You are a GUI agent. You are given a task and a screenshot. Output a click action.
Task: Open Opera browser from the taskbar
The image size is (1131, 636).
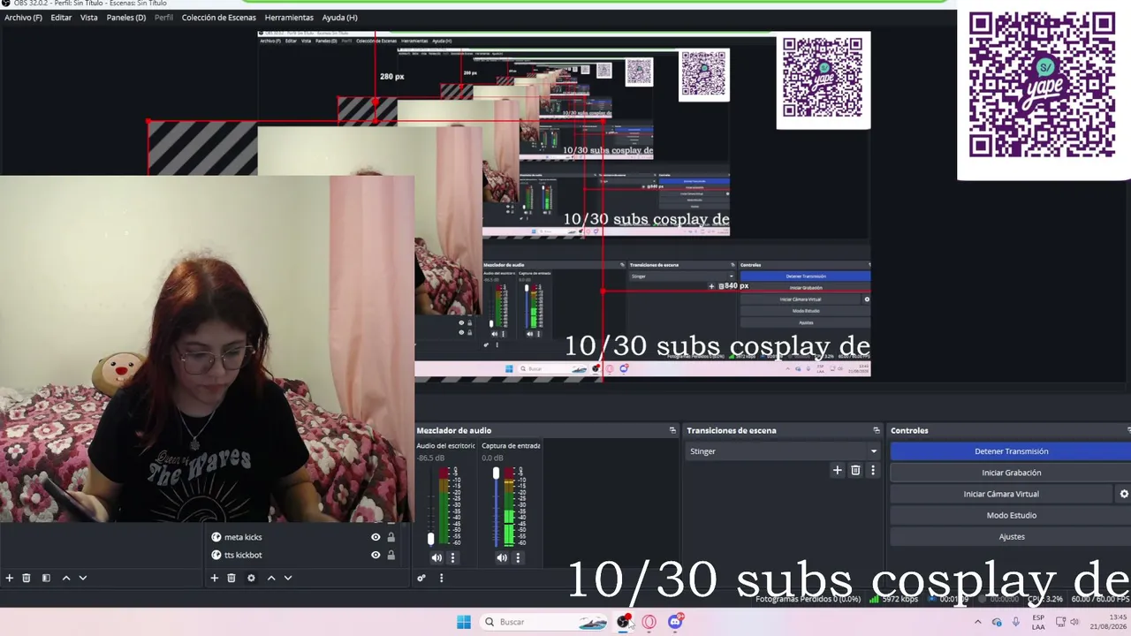pyautogui.click(x=649, y=622)
